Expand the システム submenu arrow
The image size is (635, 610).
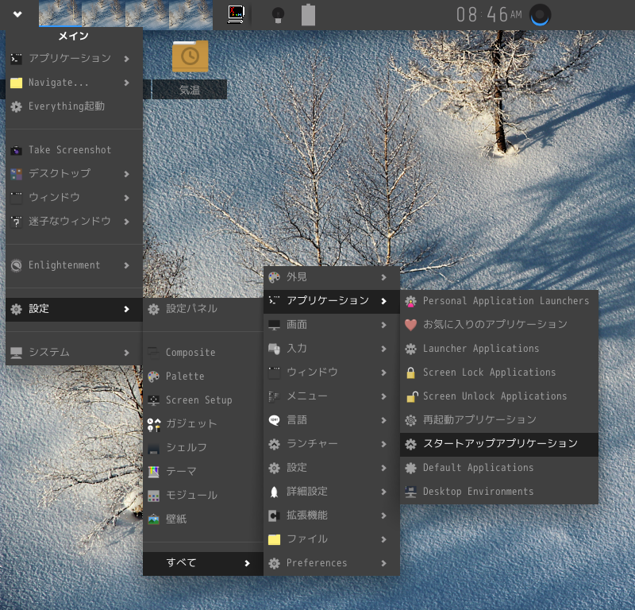(x=127, y=353)
